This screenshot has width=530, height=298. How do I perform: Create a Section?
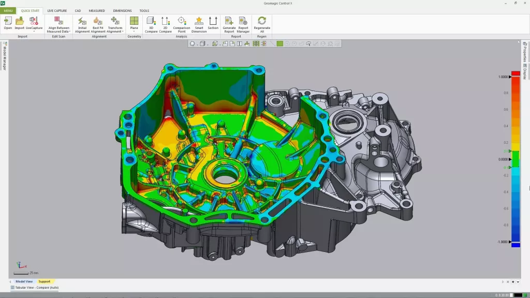[213, 23]
